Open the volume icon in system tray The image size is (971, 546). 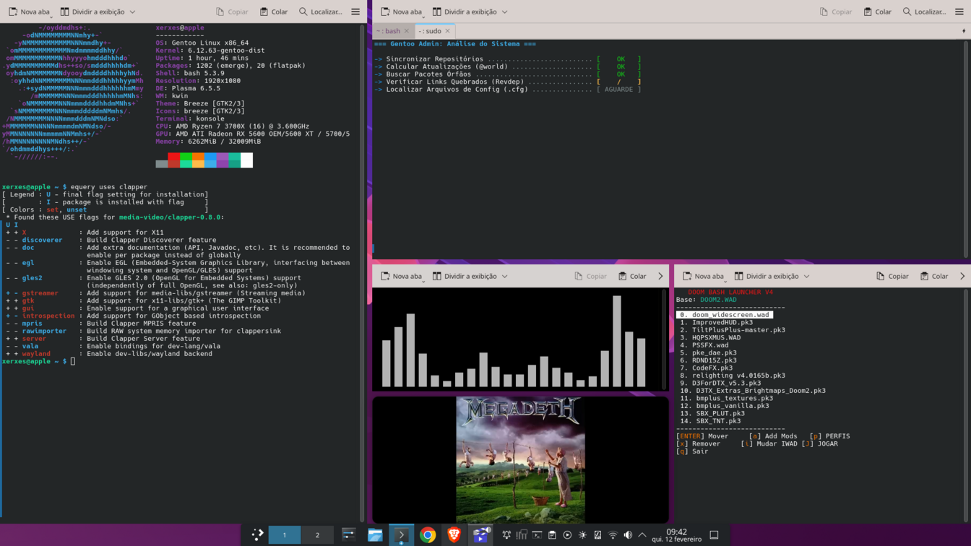click(x=628, y=535)
